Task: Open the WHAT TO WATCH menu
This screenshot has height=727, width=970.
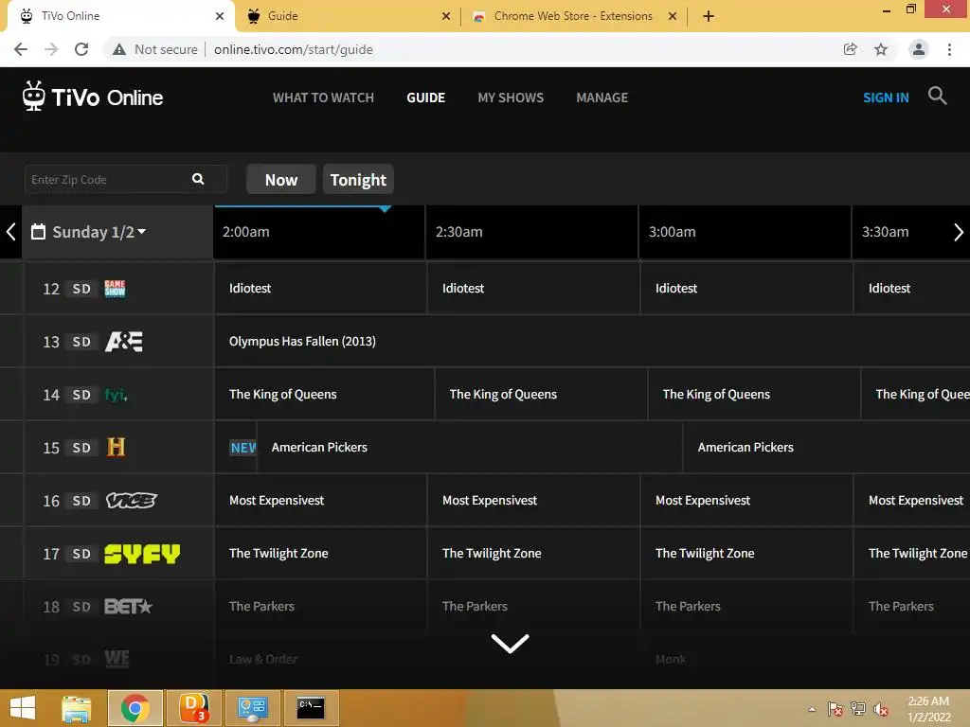Action: pyautogui.click(x=324, y=98)
